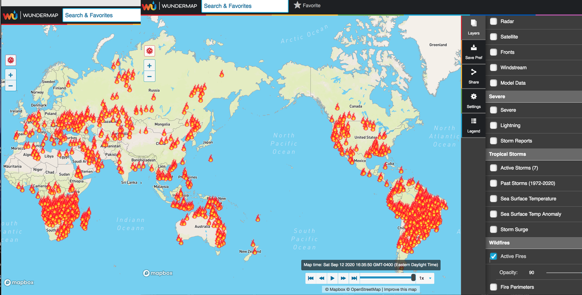Click the blue timeline progress track
Viewport: 582px width, 295px height.
coord(386,278)
